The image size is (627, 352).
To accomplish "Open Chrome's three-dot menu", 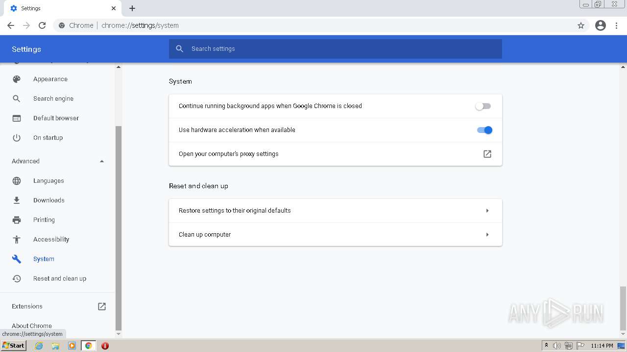I will [617, 25].
